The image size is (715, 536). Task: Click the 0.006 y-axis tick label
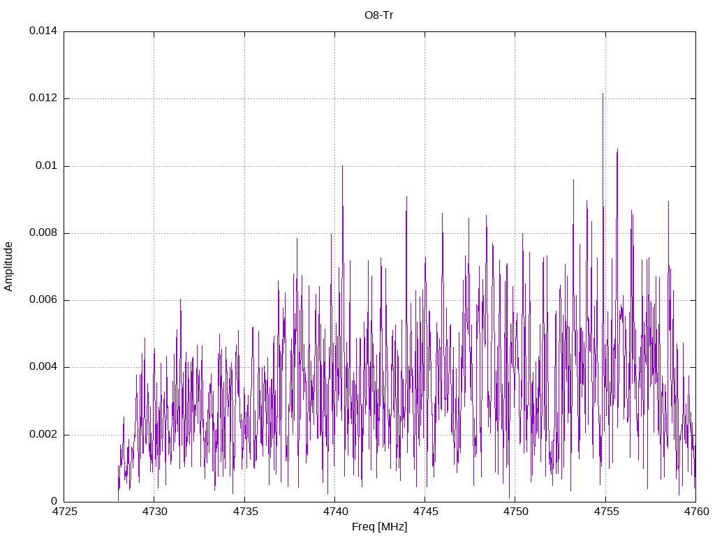coord(43,300)
